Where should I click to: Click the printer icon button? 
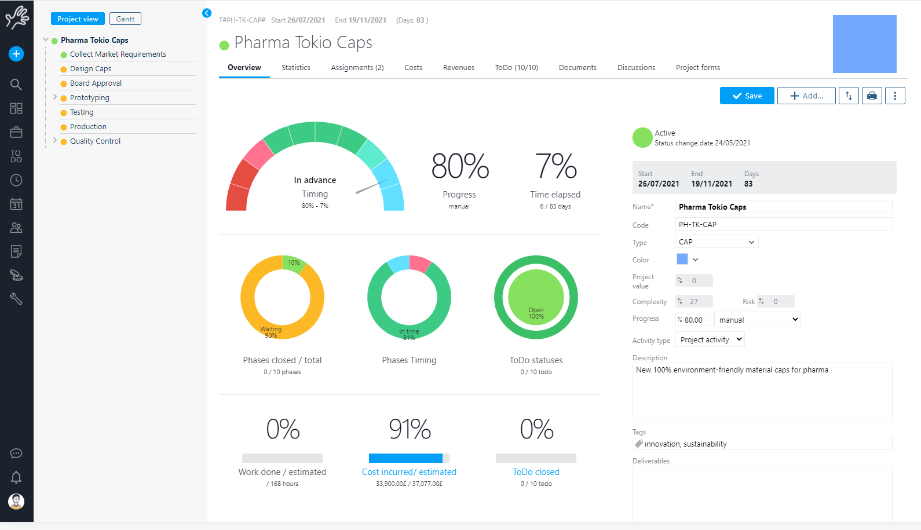(872, 96)
